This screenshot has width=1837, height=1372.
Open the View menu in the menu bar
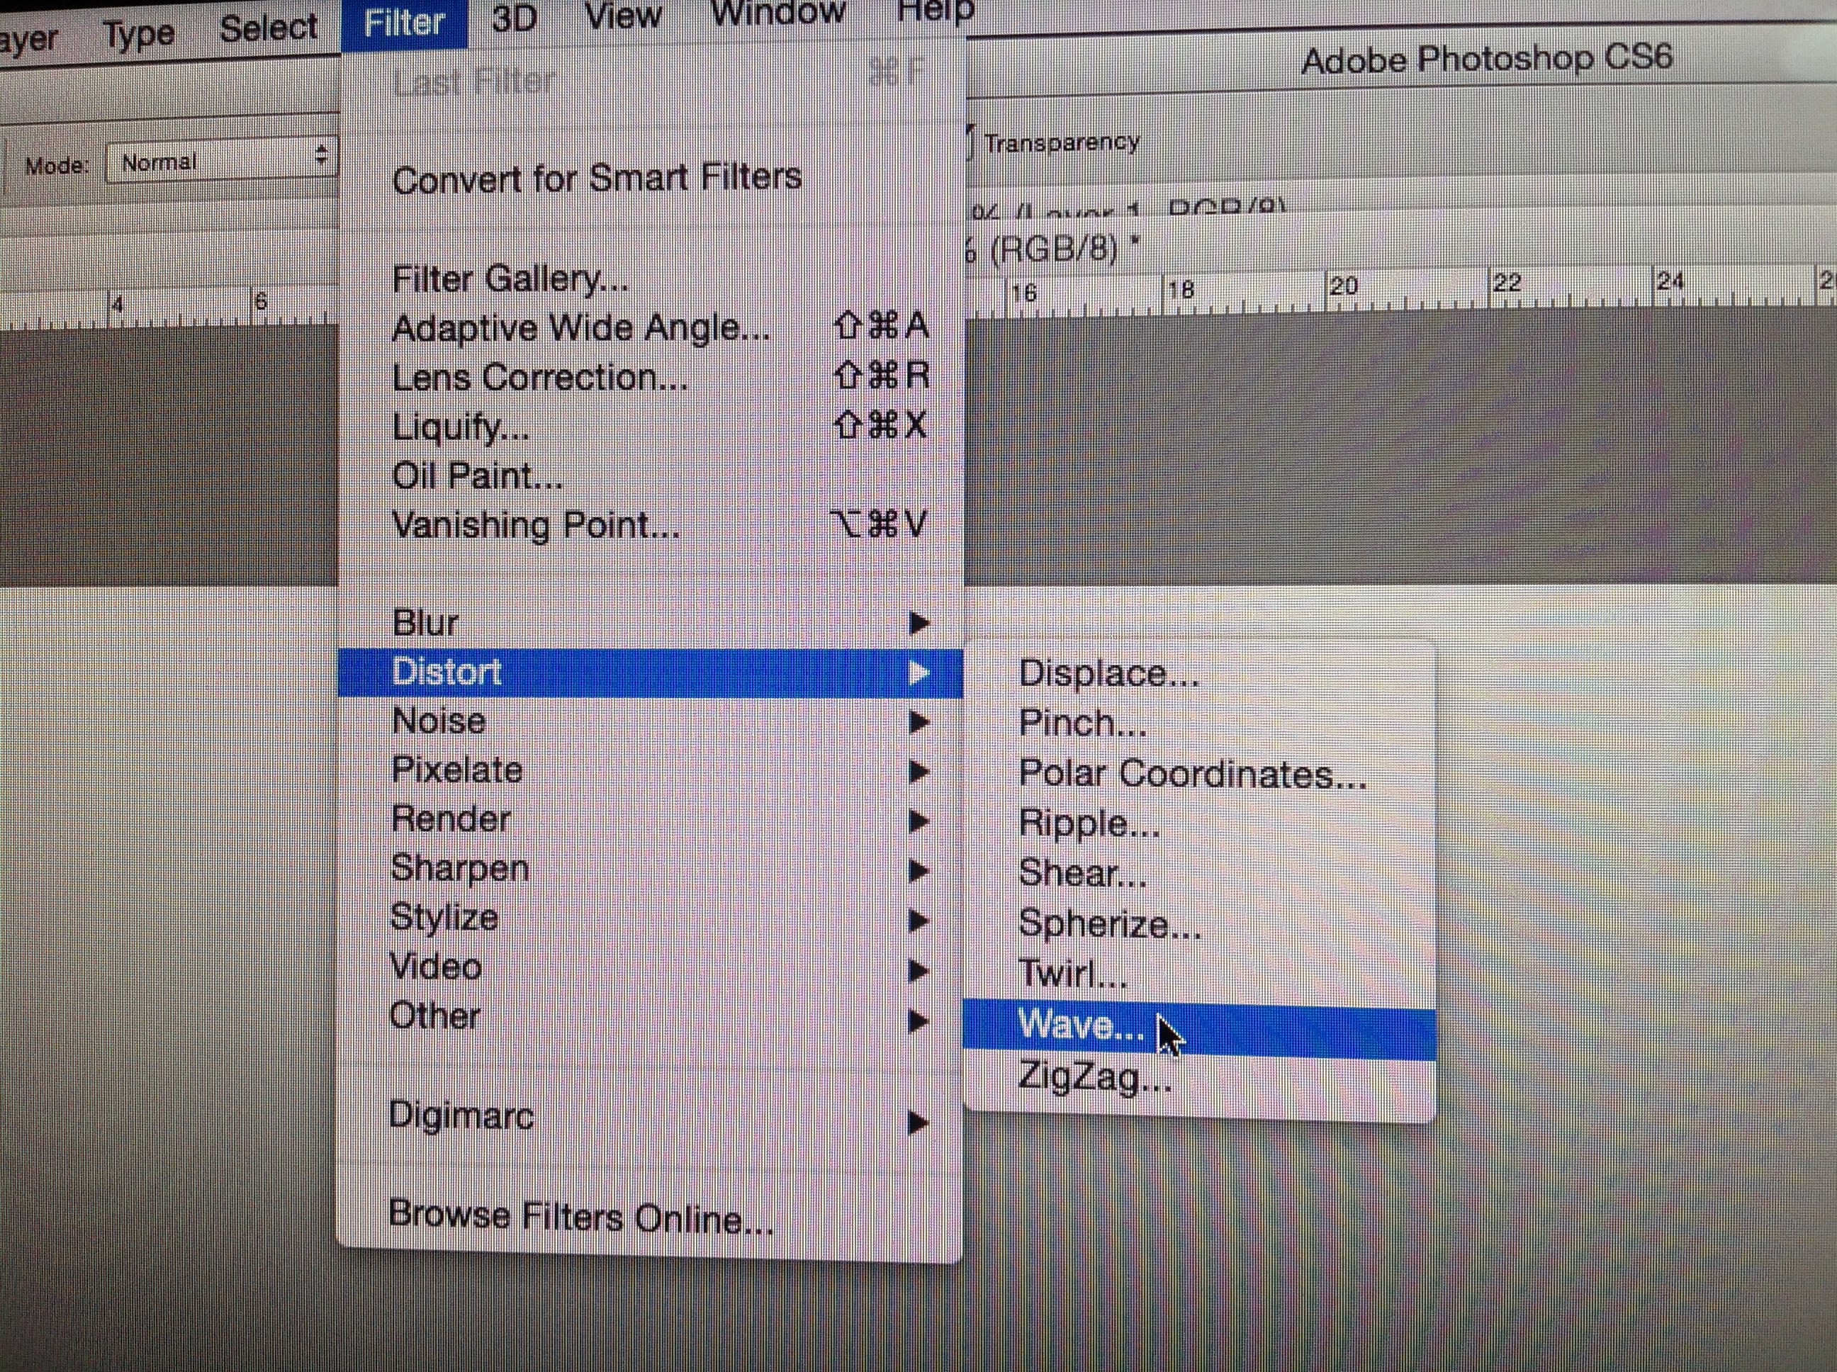(622, 16)
